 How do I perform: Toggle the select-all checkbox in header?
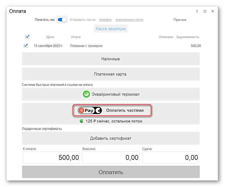[x=27, y=37]
